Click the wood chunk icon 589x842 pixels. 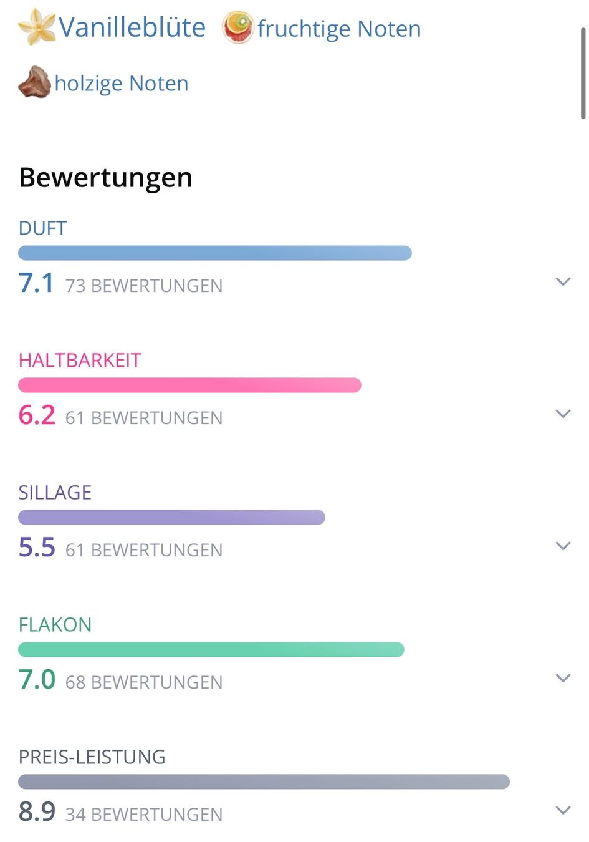(x=35, y=82)
